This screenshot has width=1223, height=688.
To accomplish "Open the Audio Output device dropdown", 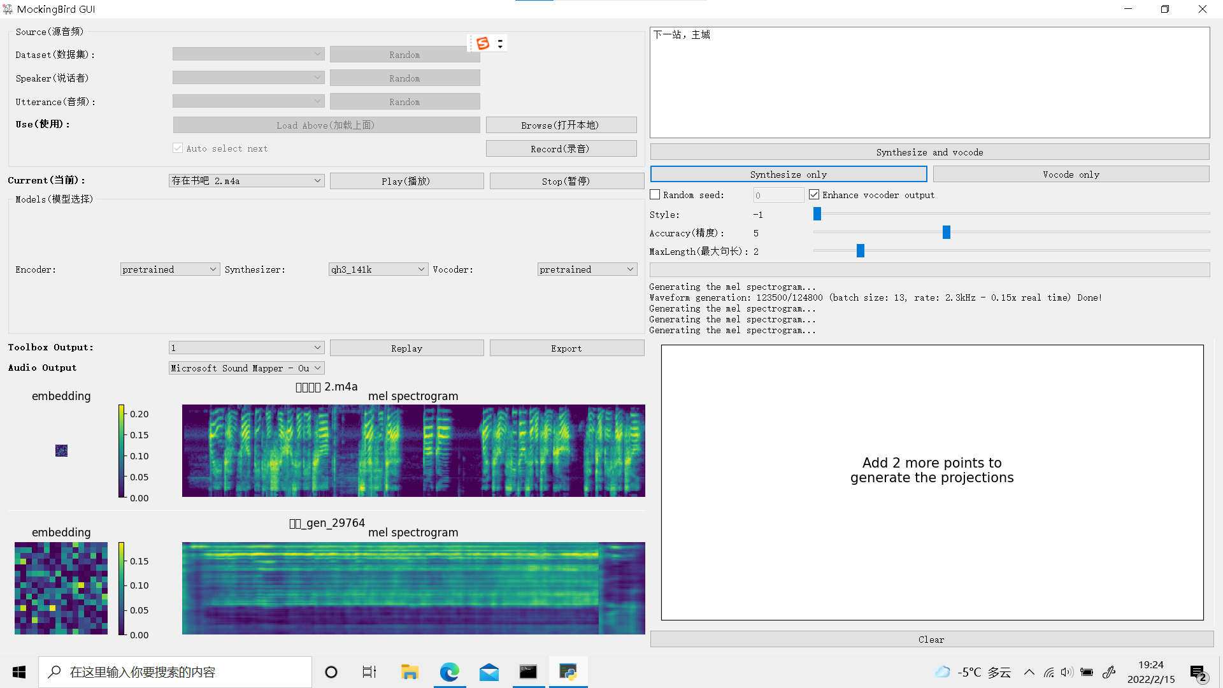I will pos(247,368).
